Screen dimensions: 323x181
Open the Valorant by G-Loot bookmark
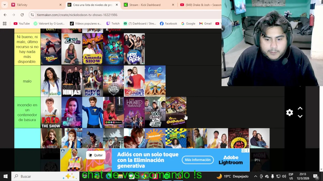pyautogui.click(x=49, y=23)
